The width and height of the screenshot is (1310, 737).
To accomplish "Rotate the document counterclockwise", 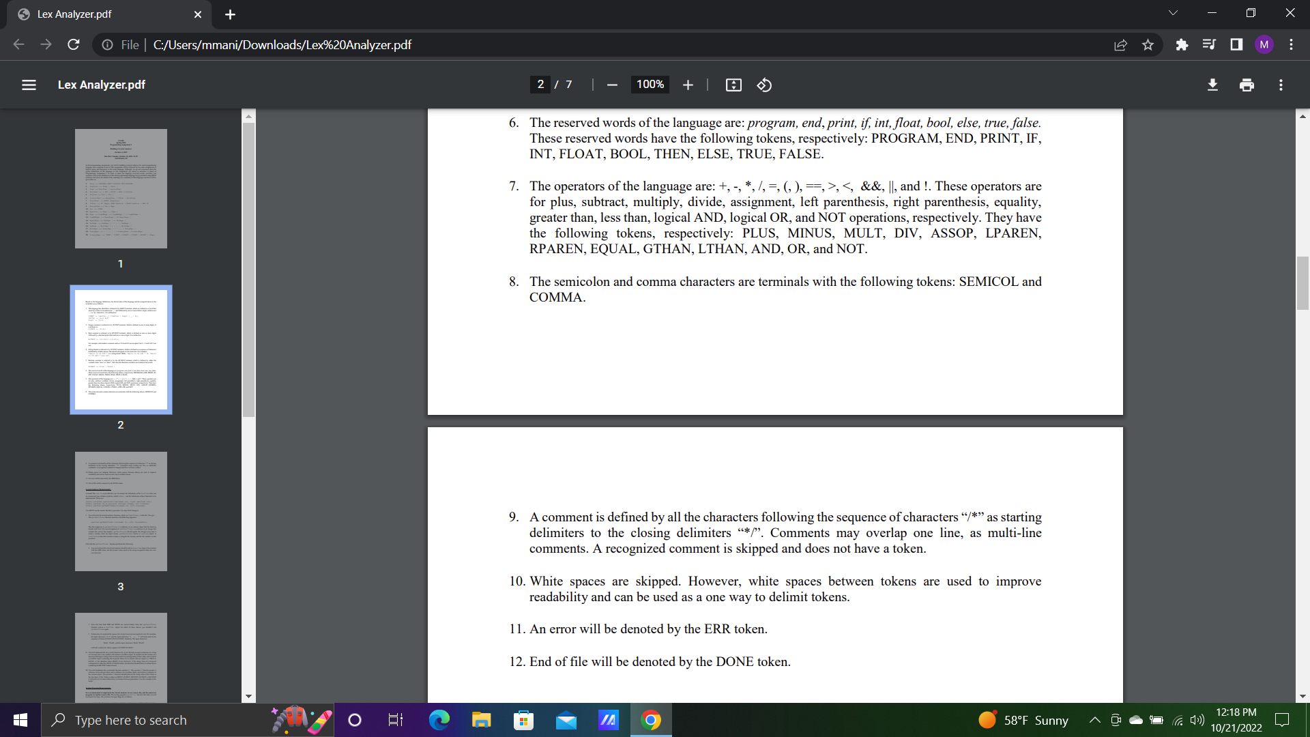I will [x=764, y=85].
